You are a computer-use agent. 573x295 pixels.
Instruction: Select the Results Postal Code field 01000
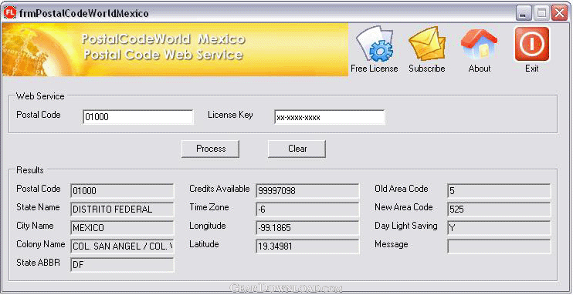click(123, 191)
